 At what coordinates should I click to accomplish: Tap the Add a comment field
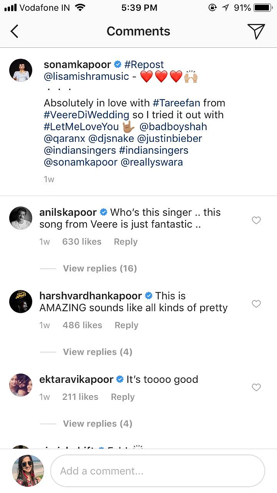click(158, 471)
